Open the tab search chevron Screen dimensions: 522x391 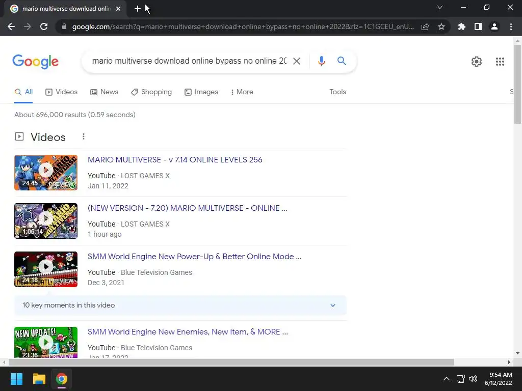440,7
